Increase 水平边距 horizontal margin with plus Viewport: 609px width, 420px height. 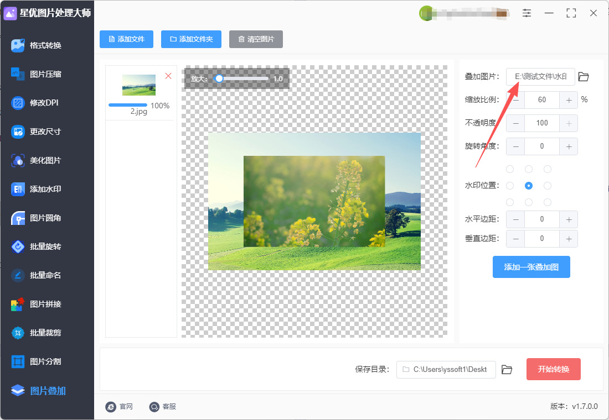[x=569, y=219]
